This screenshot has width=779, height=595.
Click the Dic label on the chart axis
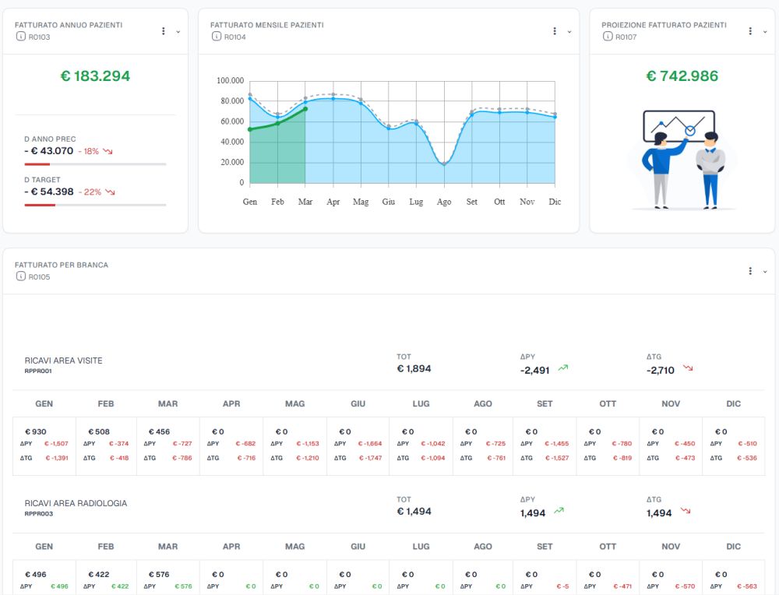tap(555, 202)
